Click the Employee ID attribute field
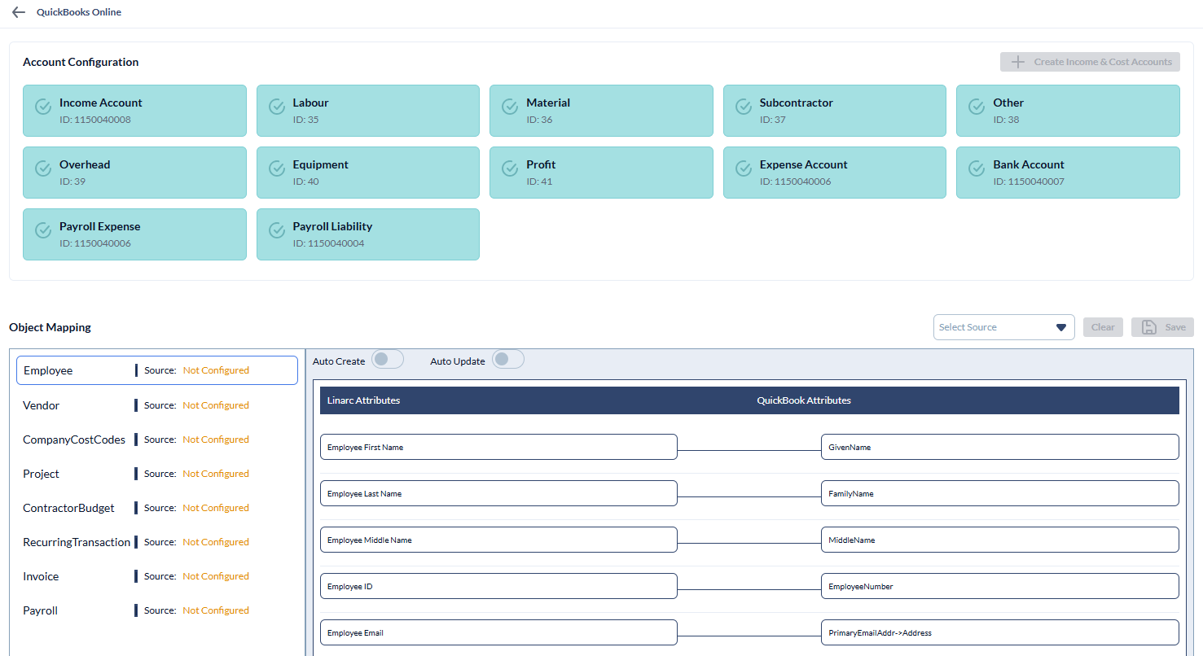 (498, 586)
